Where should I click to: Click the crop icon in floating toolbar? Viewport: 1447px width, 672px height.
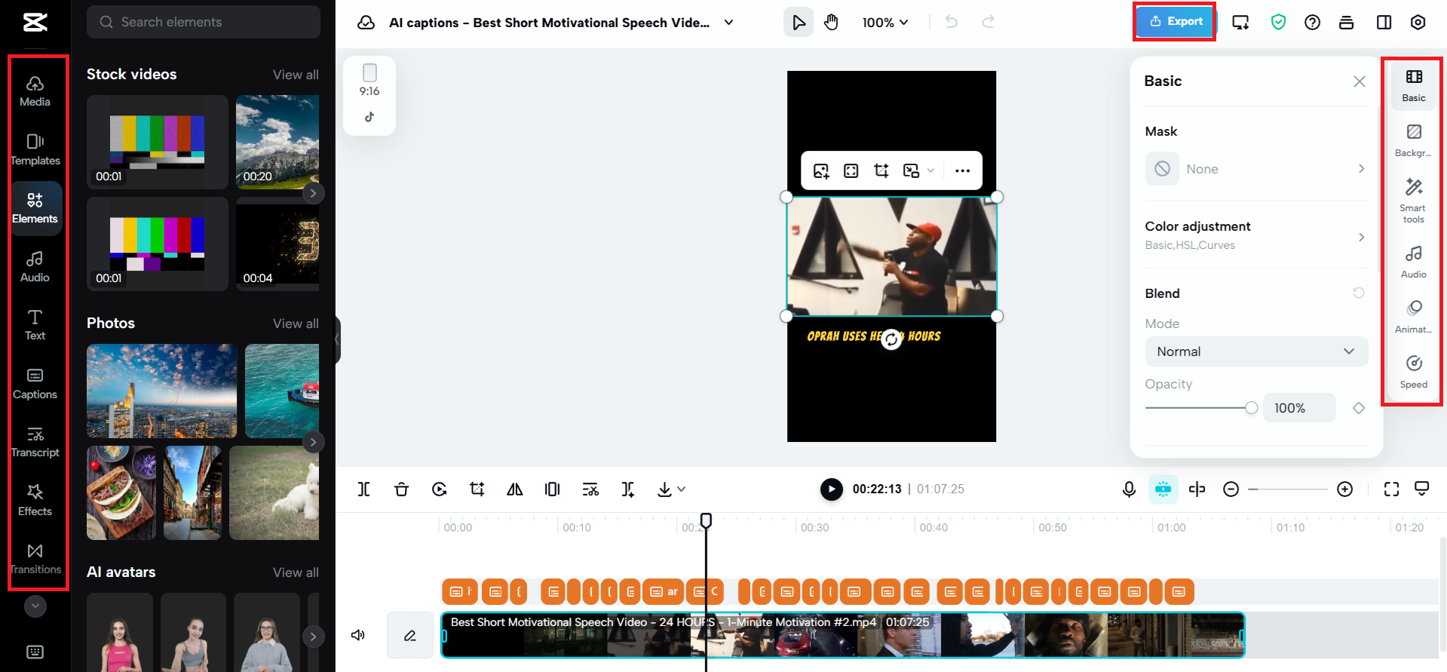tap(881, 170)
